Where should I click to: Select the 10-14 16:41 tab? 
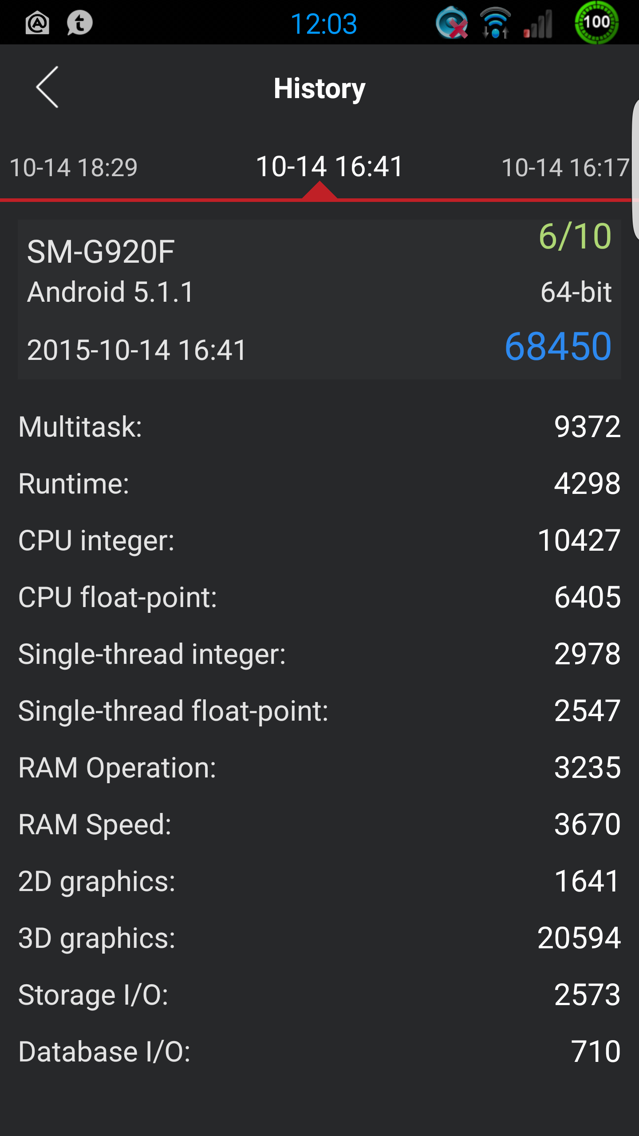tap(329, 166)
